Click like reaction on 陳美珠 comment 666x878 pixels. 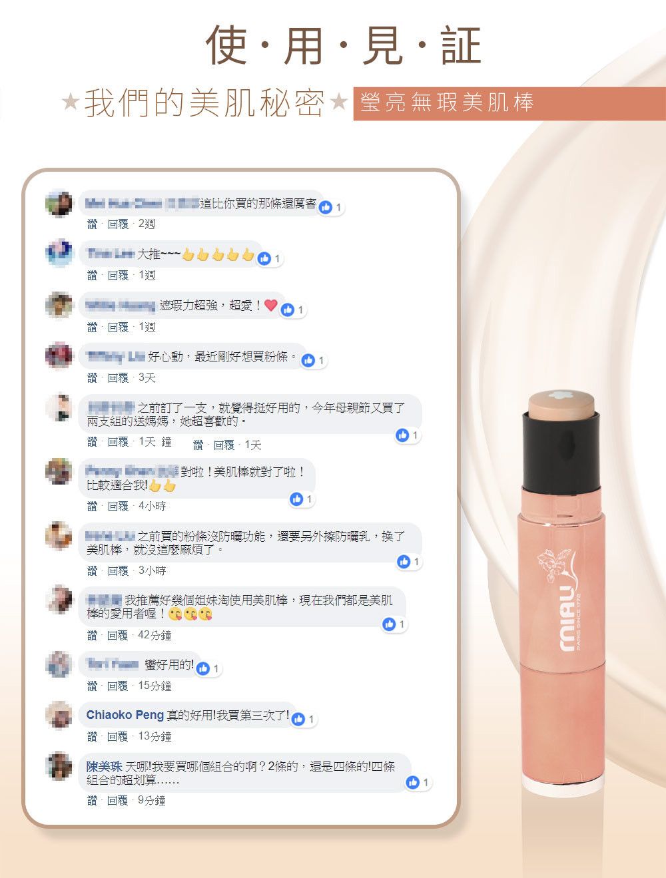click(413, 783)
